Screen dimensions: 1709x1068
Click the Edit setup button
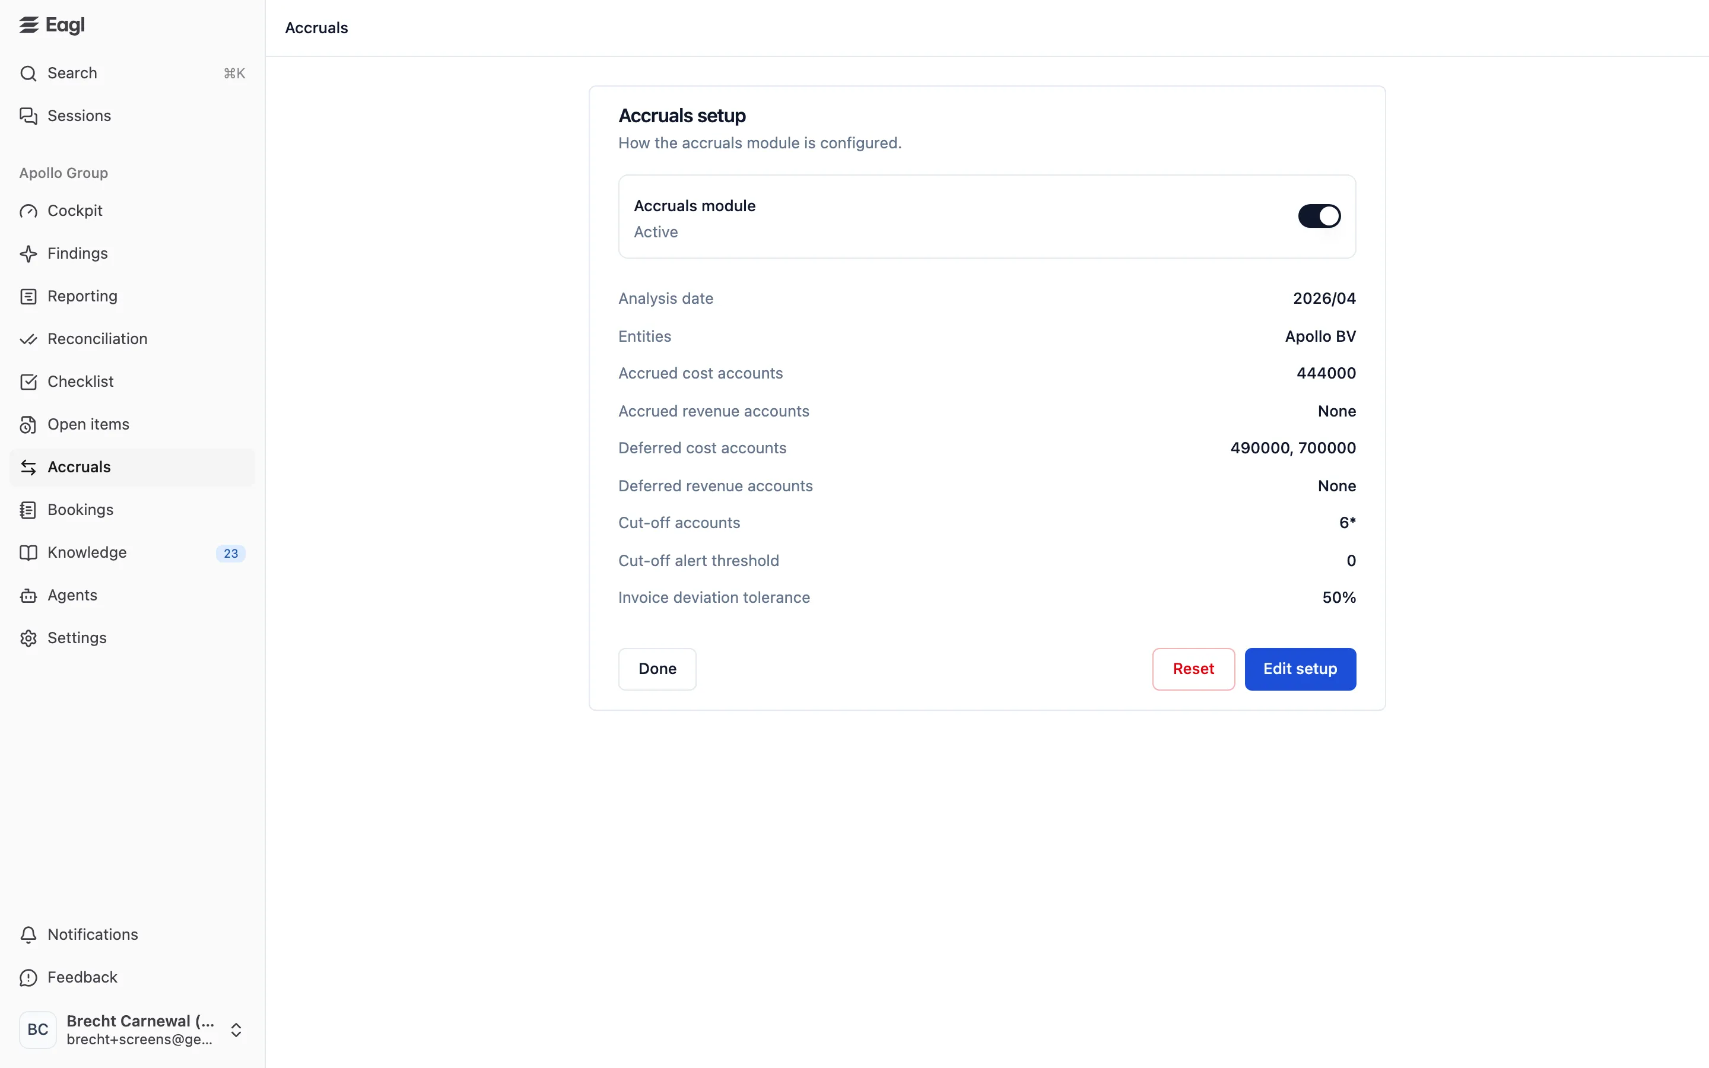point(1300,669)
